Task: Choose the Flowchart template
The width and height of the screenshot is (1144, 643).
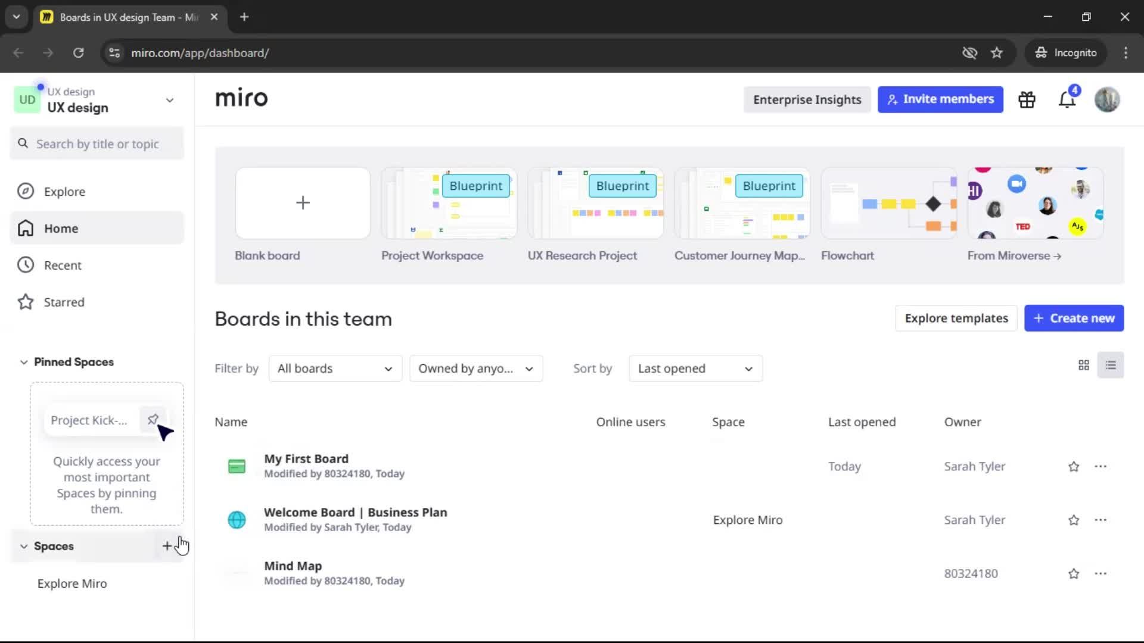Action: 888,203
